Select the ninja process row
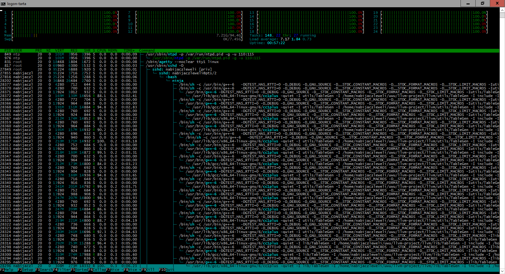Image resolution: width=505 pixels, height=274 pixels. [178, 81]
